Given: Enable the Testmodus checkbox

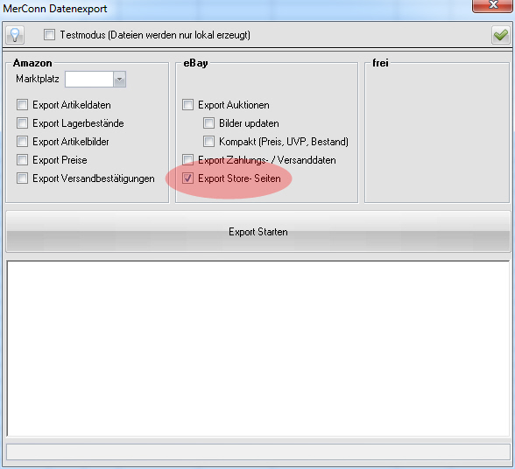Looking at the screenshot, I should coord(50,35).
